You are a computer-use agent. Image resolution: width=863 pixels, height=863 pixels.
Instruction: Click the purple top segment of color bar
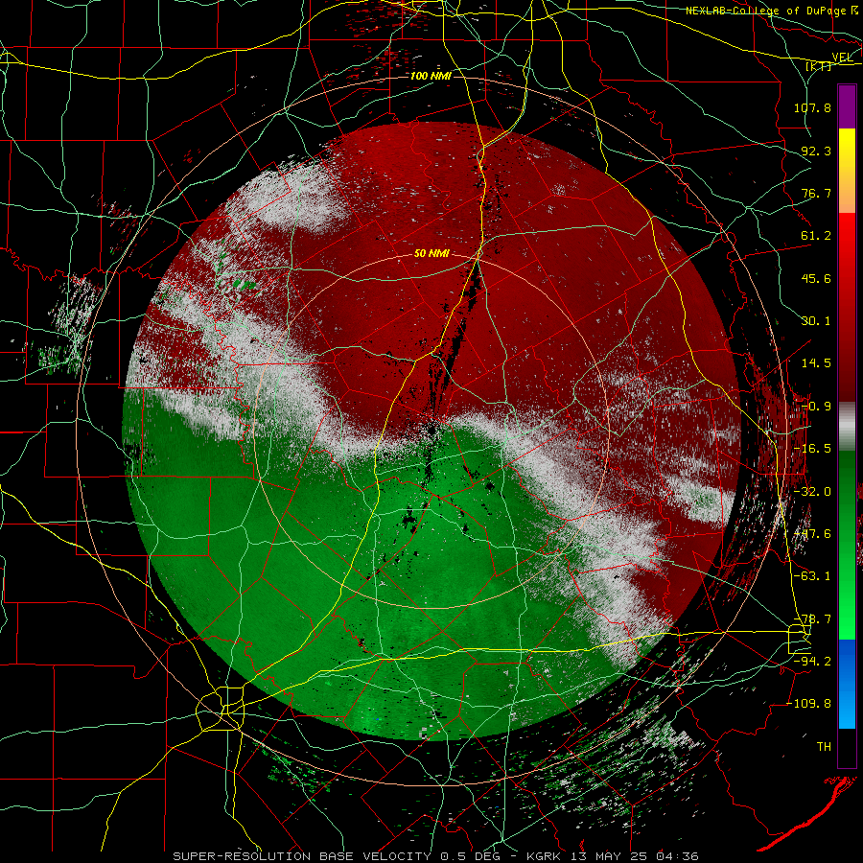(x=847, y=106)
